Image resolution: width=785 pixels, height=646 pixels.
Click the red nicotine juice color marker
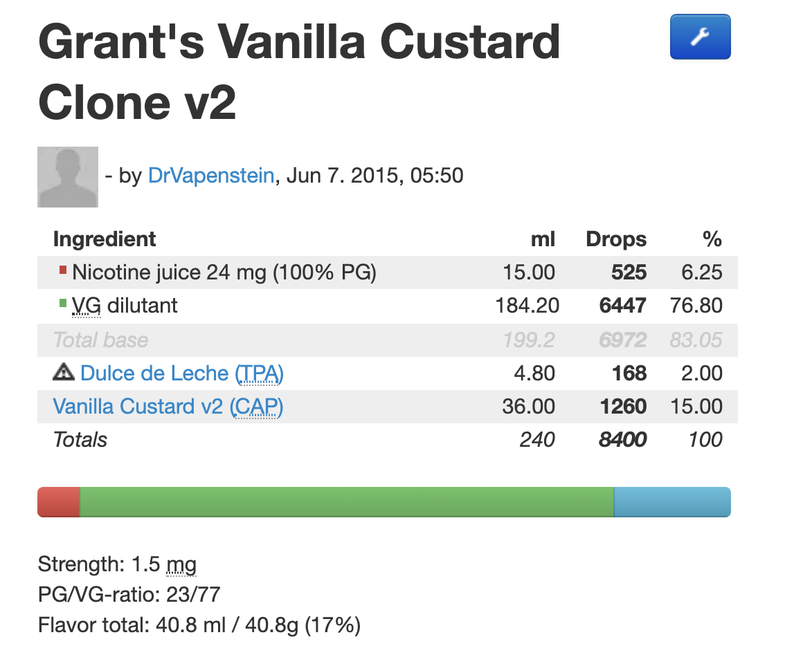63,269
